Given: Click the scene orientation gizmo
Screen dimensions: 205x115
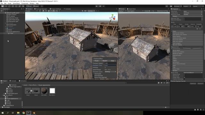Looking at the screenshot, I should [x=112, y=18].
